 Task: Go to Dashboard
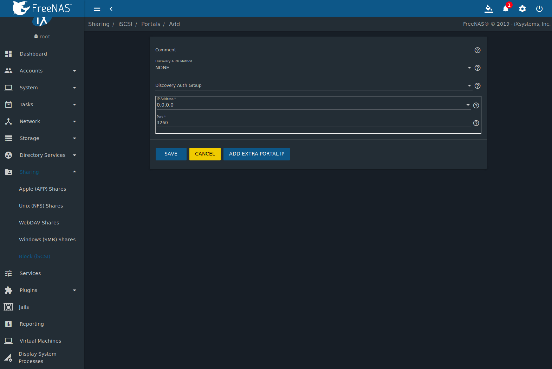click(x=33, y=54)
